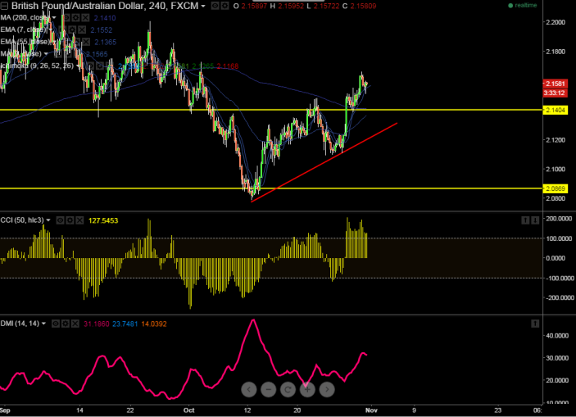Hide the CCI indicator with eye icon
This screenshot has height=417, width=576.
coord(60,220)
